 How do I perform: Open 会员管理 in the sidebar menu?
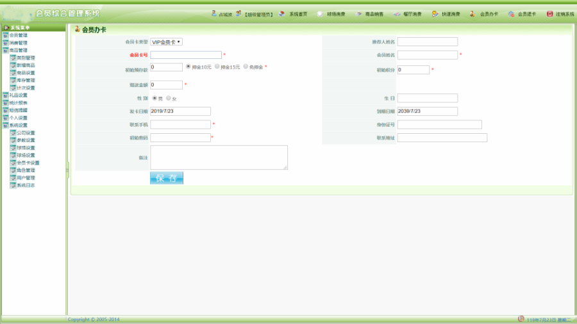[19, 35]
